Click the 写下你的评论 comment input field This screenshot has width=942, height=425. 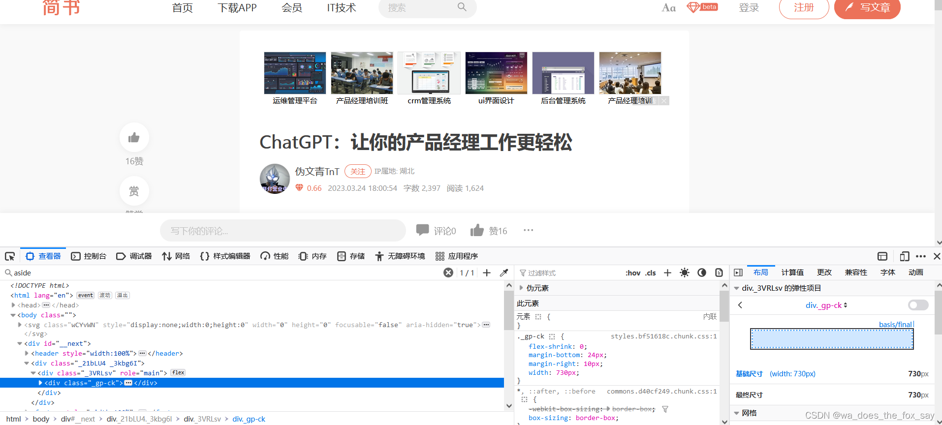(x=283, y=231)
